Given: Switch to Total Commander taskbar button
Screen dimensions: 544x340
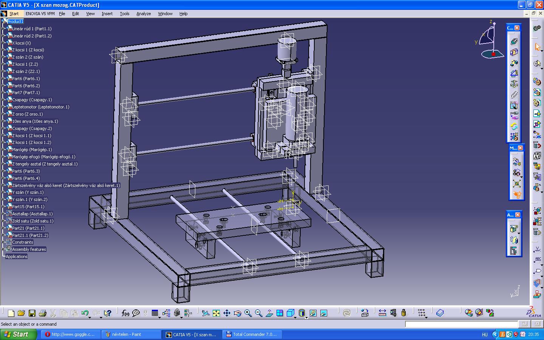Looking at the screenshot, I should point(251,334).
